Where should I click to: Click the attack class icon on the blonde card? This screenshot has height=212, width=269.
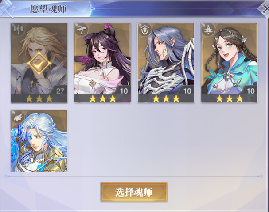(x=18, y=29)
